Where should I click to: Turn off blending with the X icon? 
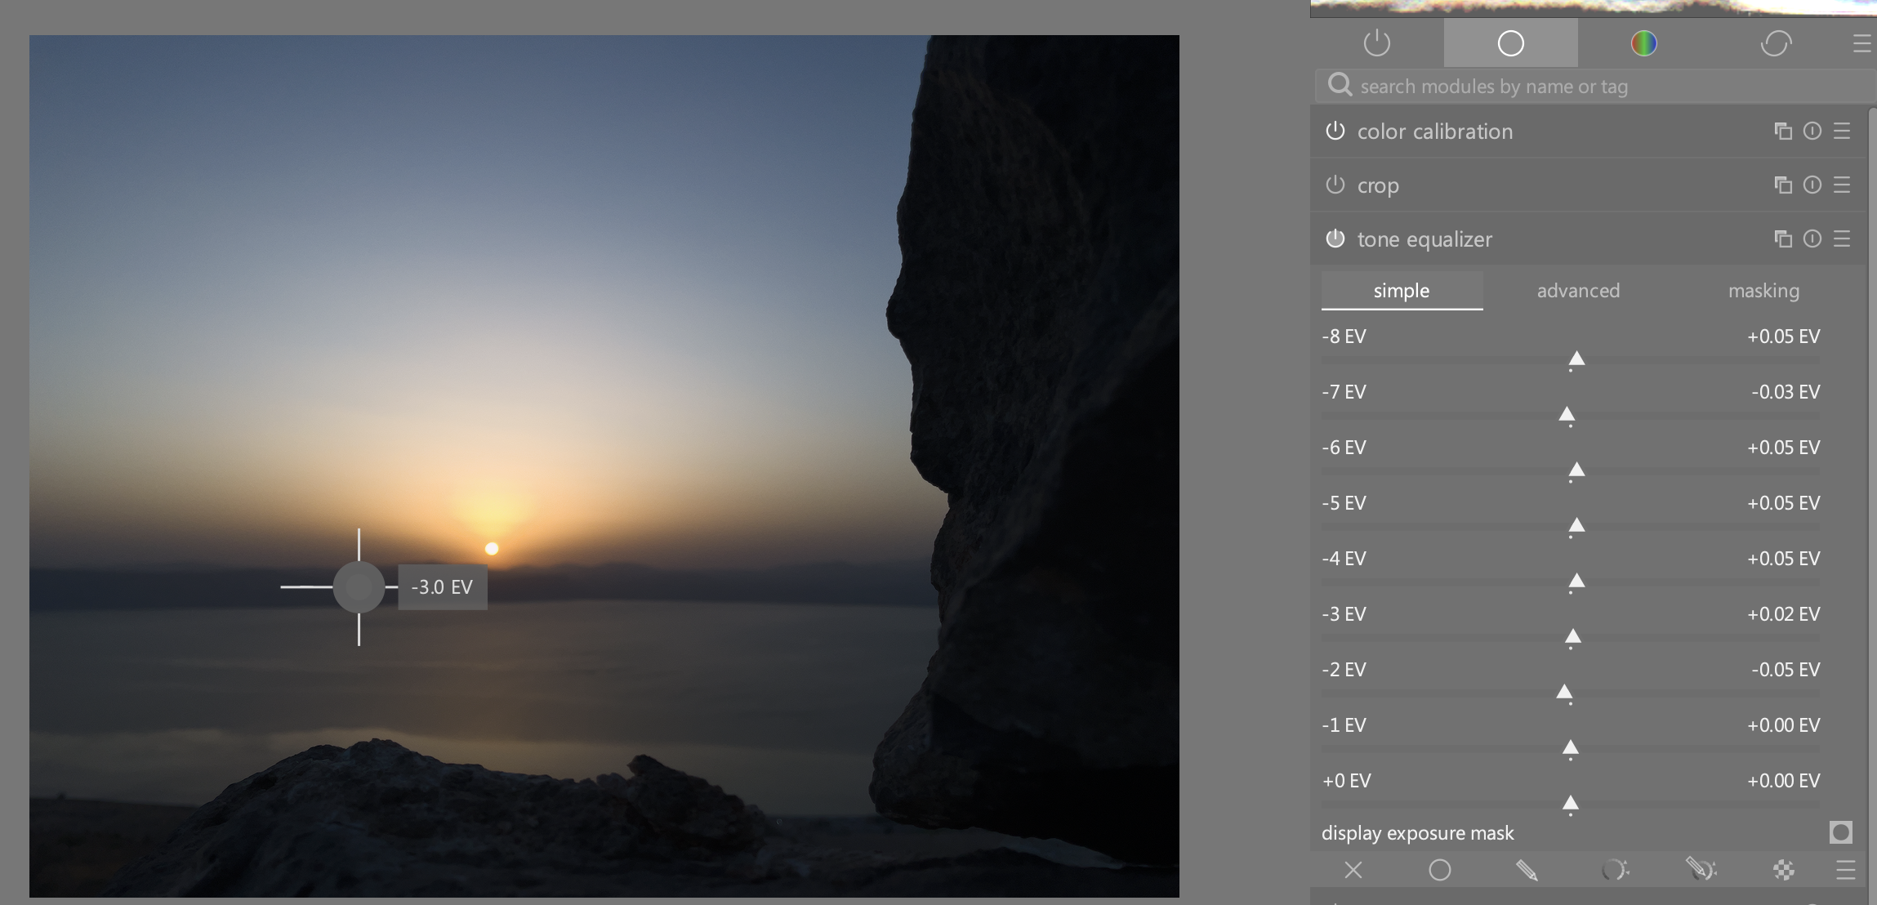coord(1353,870)
